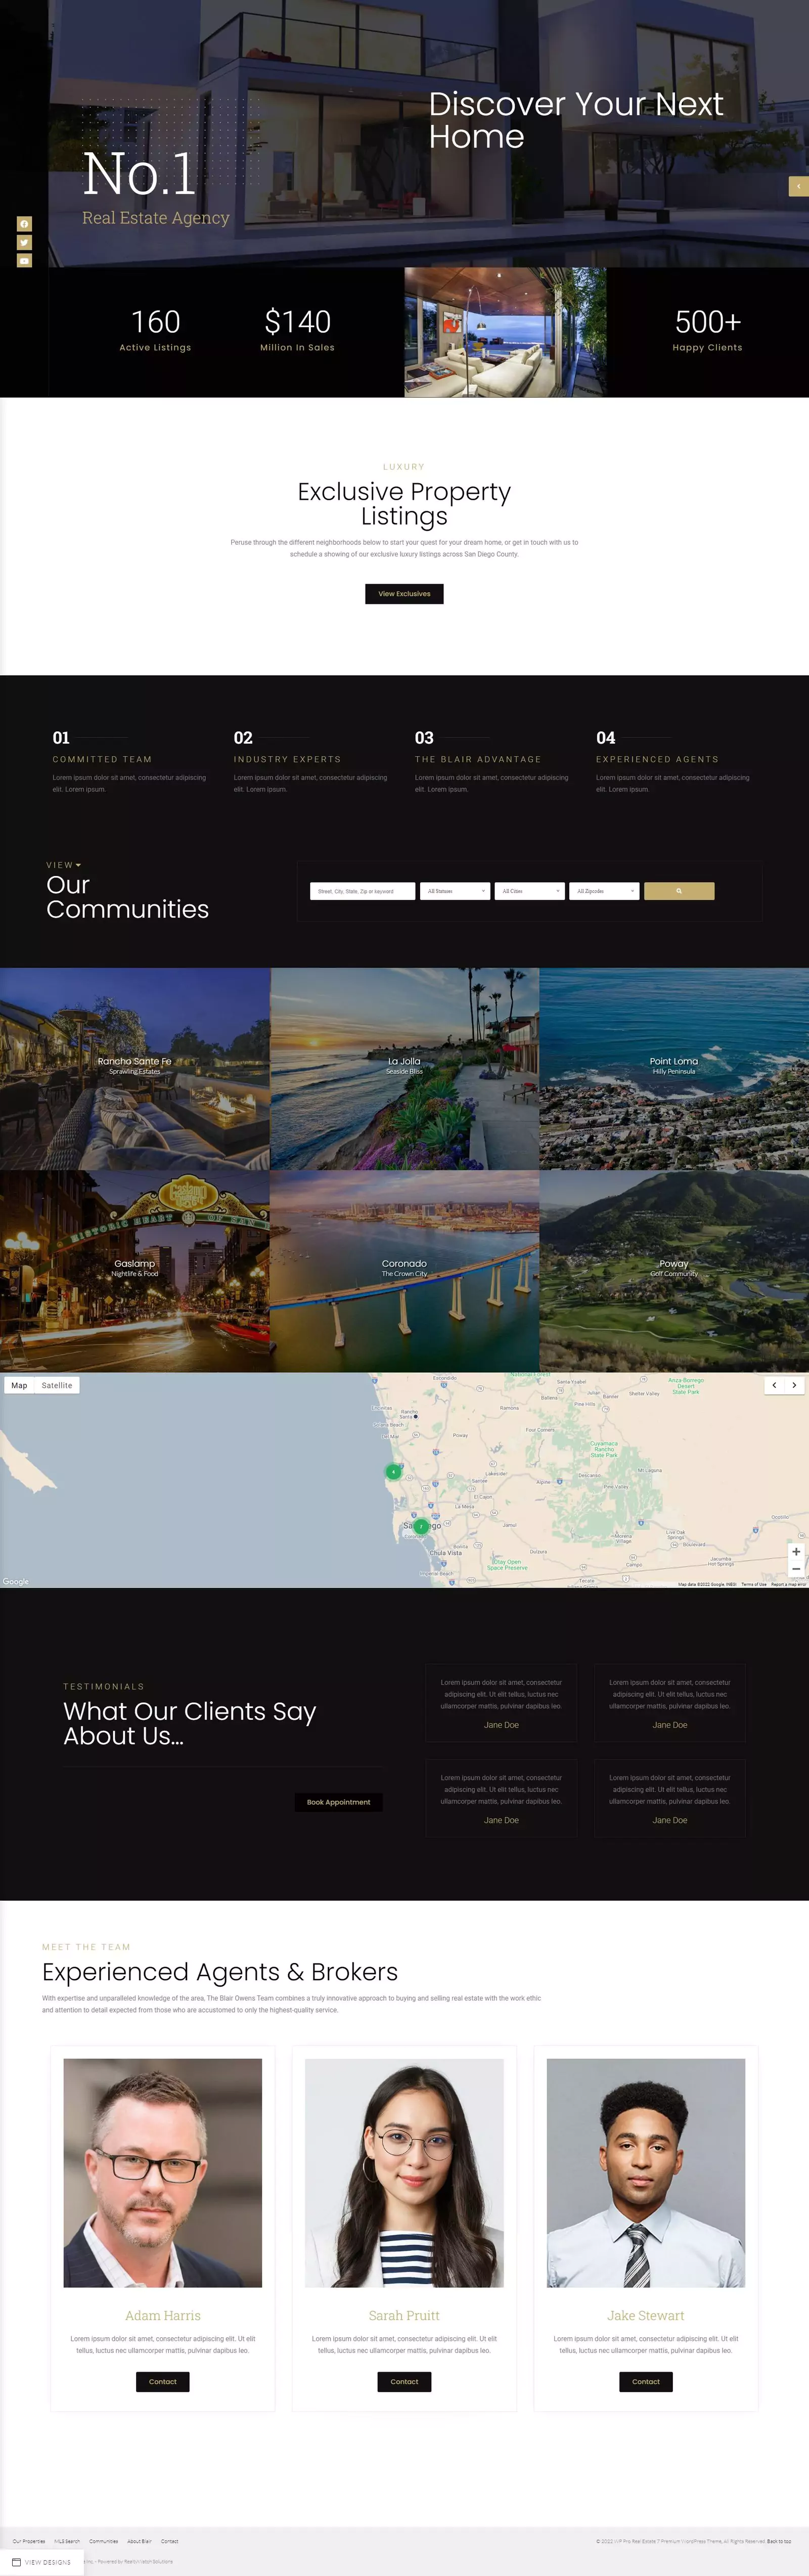Click map Terms of Use link
The image size is (809, 2576).
tap(754, 1584)
